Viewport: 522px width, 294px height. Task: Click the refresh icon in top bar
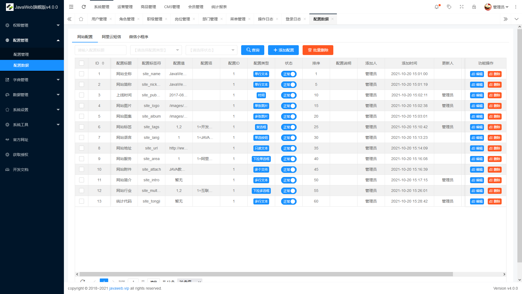click(84, 7)
